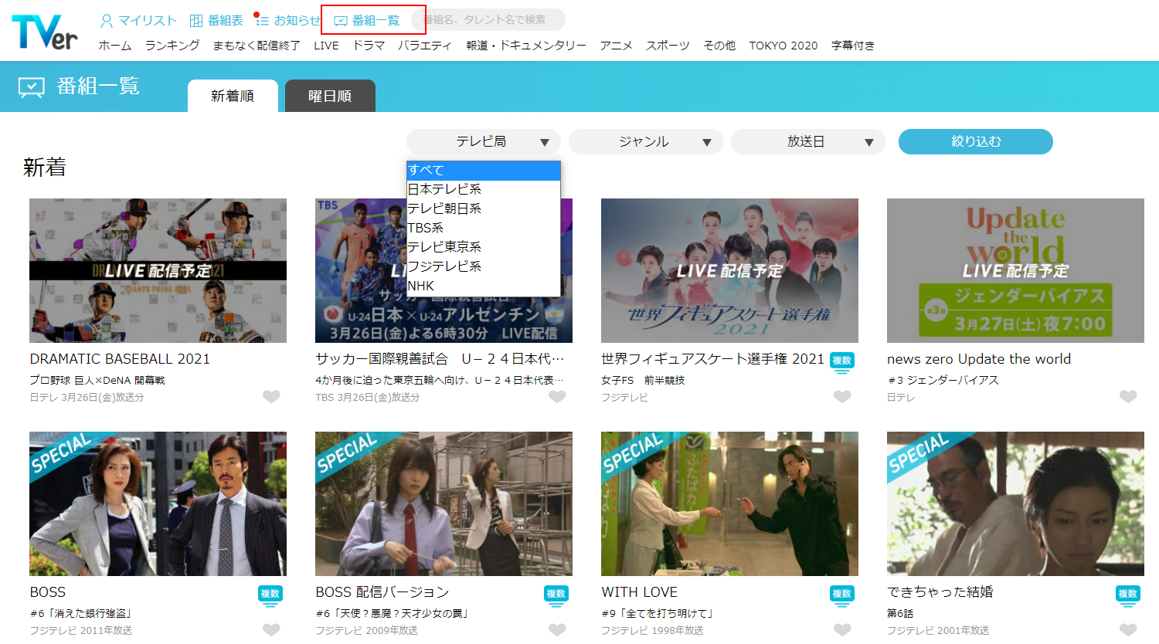
Task: Focus the program and talent search field
Action: pos(488,19)
